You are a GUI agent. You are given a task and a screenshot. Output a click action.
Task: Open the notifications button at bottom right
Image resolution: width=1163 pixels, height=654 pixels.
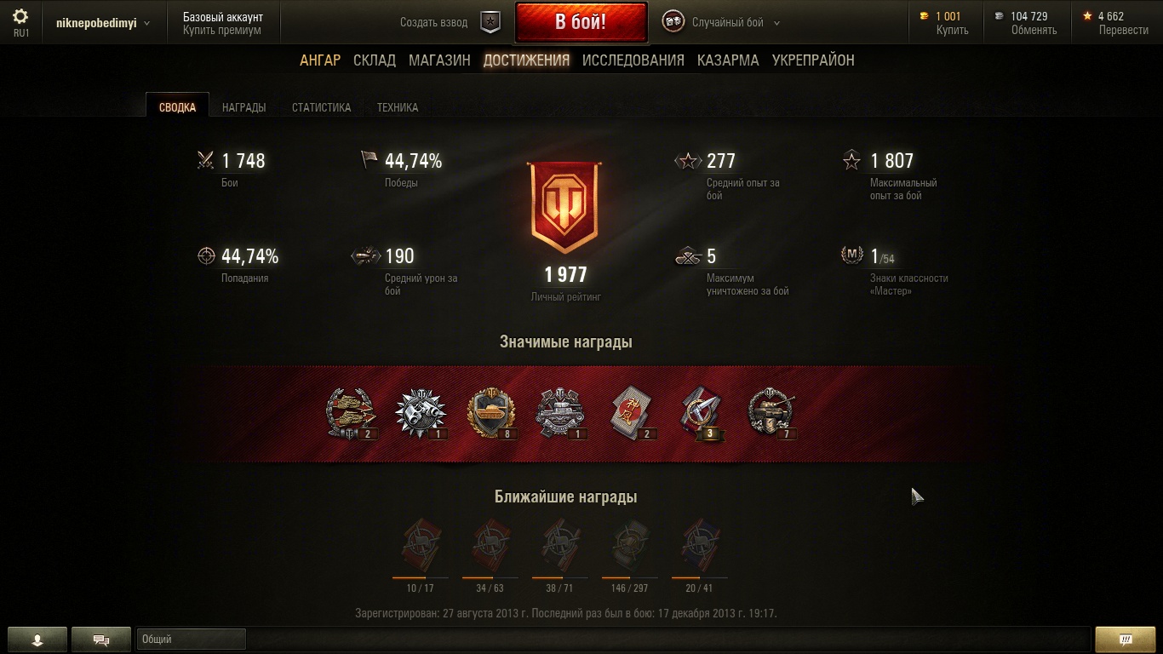tap(1125, 640)
